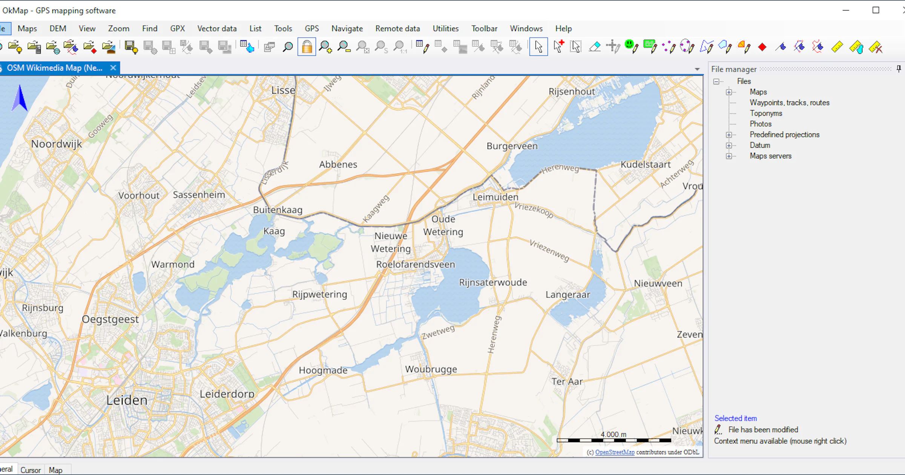
Task: Click the table with pencil edit icon
Action: point(422,47)
